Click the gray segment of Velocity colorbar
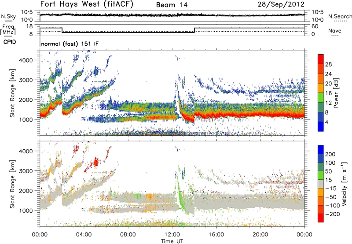The width and height of the screenshot is (352, 244). [321, 184]
